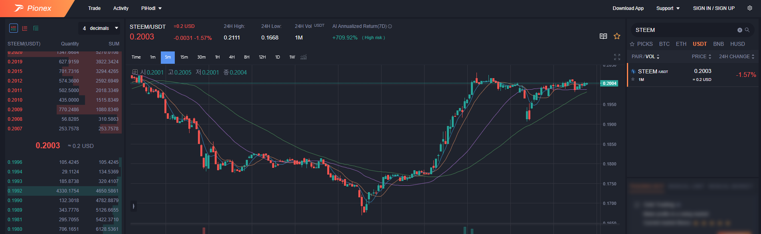Toggle favorite star for STEEM/USDT
Screen dimensions: 761x234
[617, 36]
